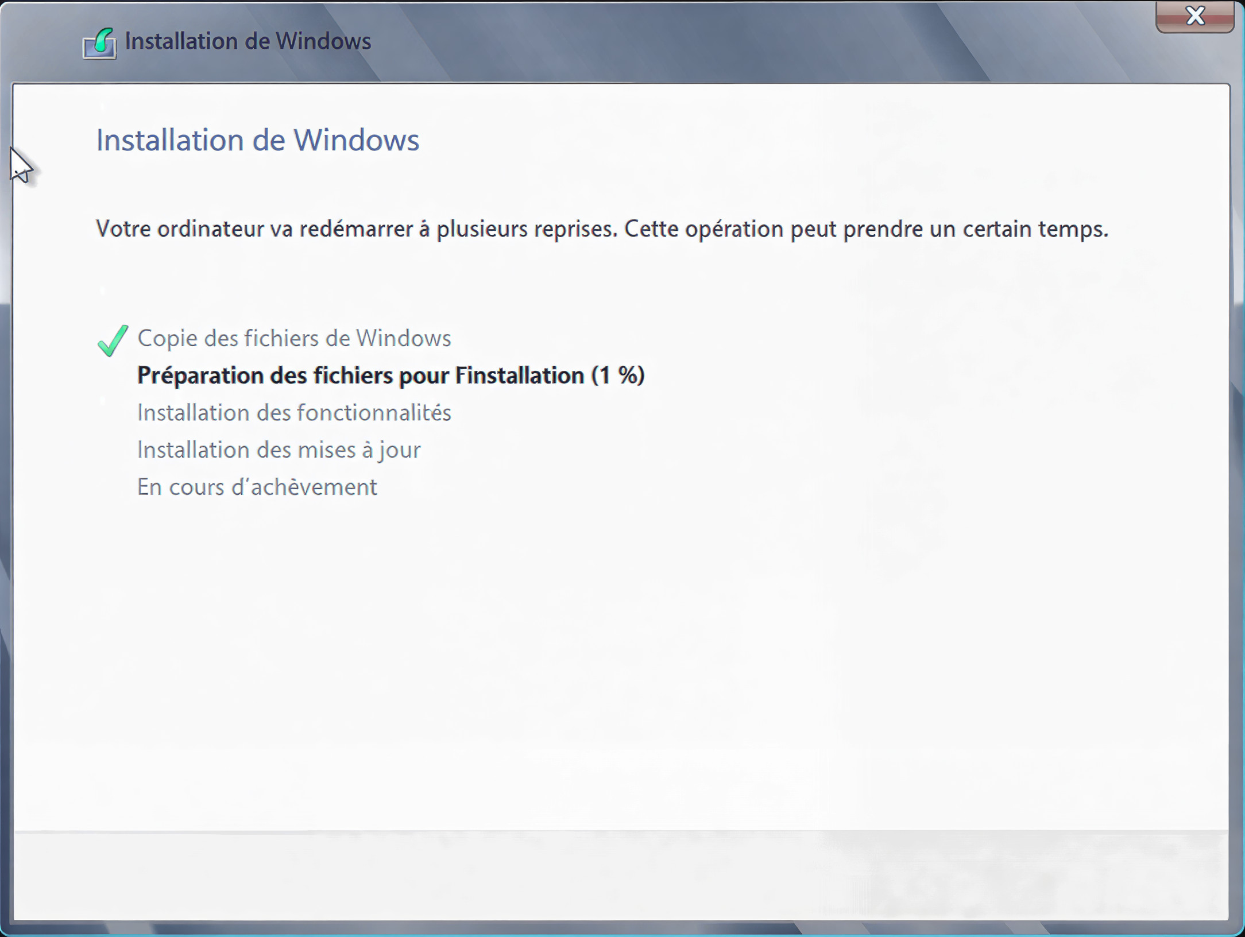Select Installation des fonctionnalités list entry

click(x=293, y=412)
